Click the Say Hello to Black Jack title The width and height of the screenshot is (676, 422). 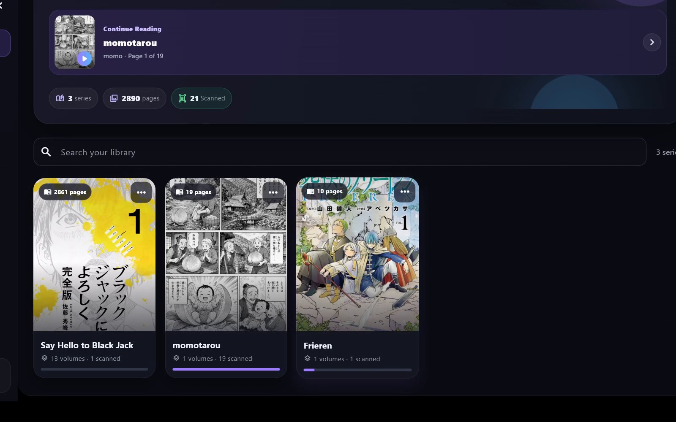point(87,345)
